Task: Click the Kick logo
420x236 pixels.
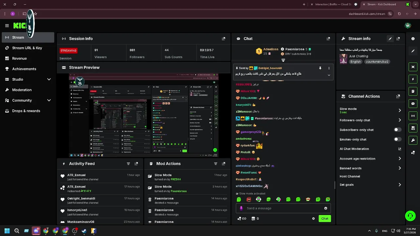Action: (x=20, y=26)
